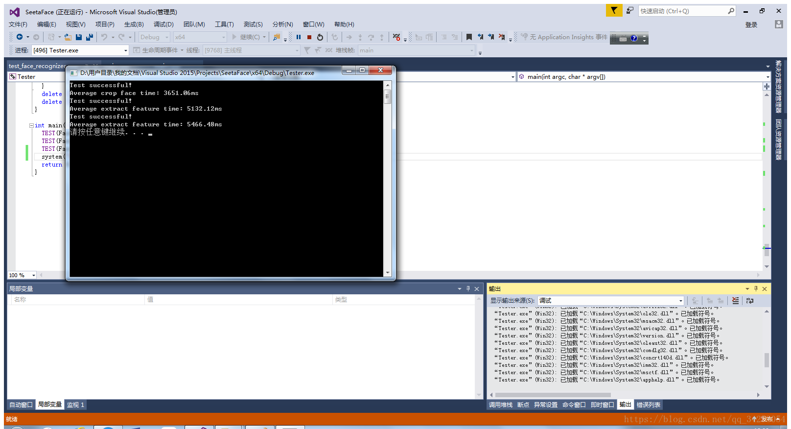
Task: Switch to the 调用堆栈 tab
Action: (x=501, y=405)
